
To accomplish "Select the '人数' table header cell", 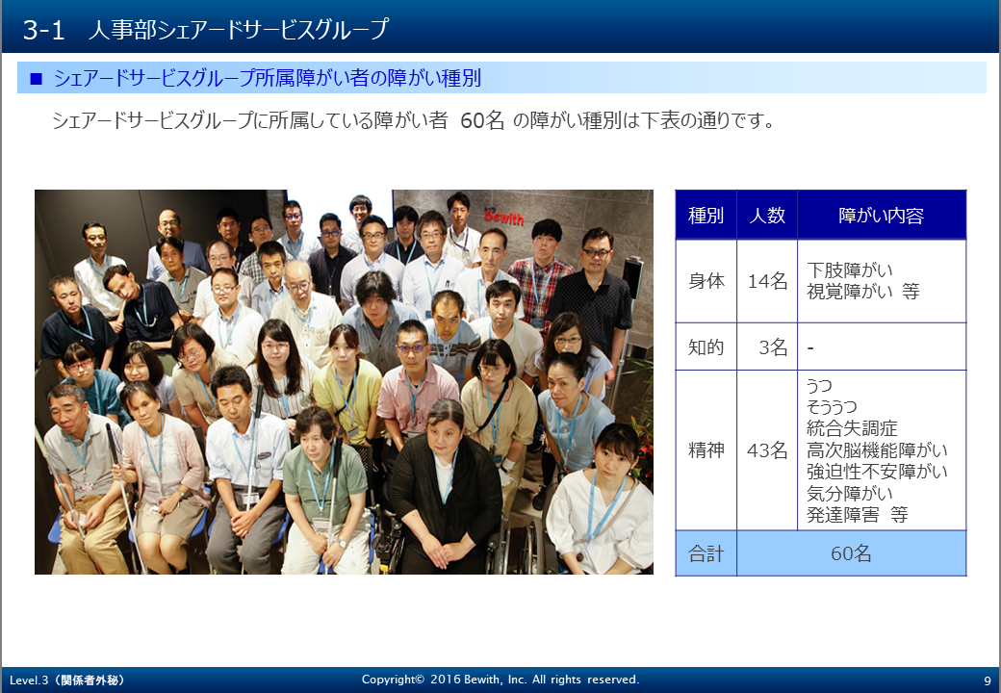I will coord(767,215).
